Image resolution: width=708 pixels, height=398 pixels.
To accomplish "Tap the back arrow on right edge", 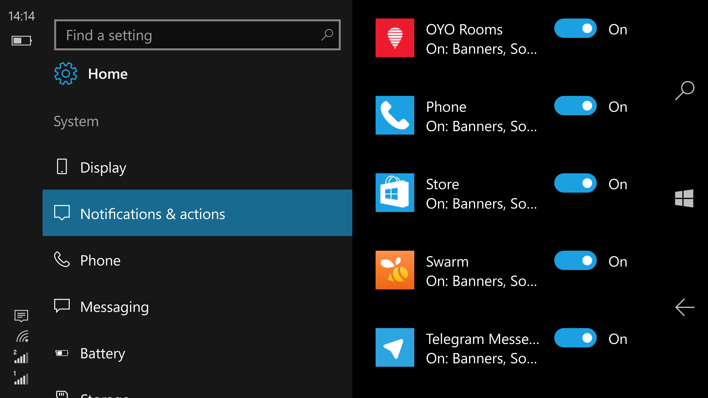I will pyautogui.click(x=685, y=307).
